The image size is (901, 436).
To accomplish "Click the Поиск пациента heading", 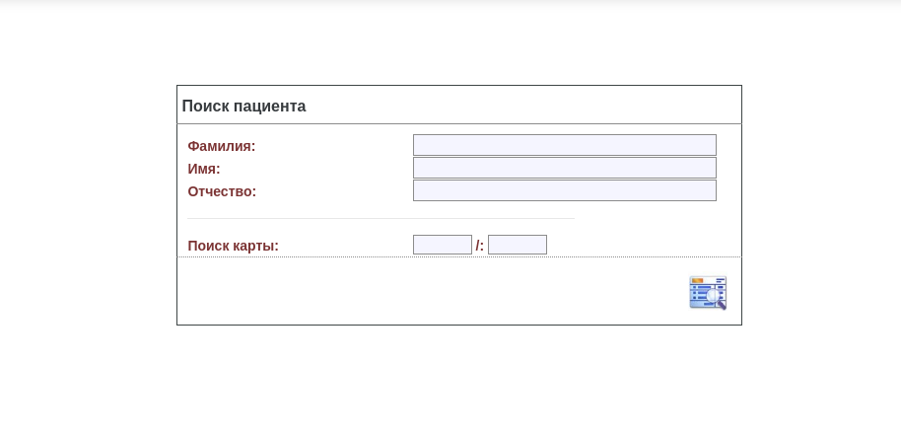I will pos(243,107).
